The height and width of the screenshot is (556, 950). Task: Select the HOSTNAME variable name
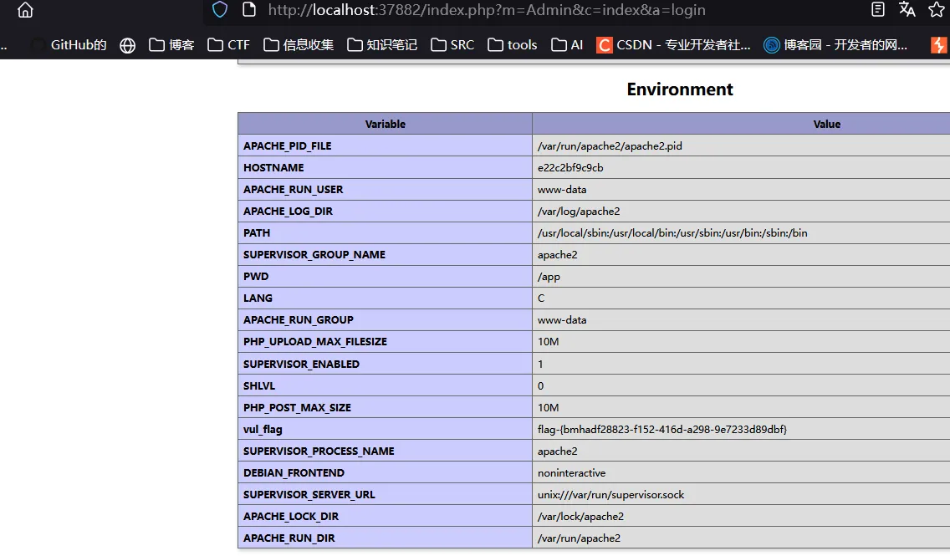tap(273, 168)
